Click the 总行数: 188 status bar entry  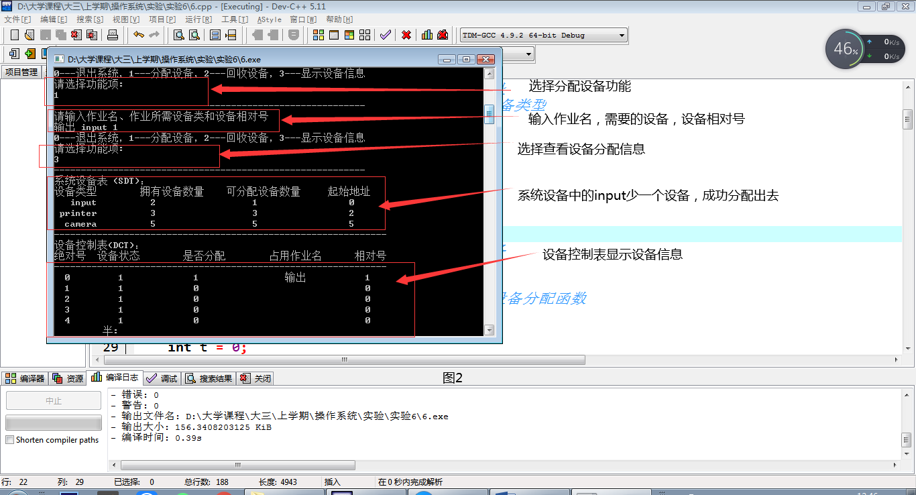[207, 482]
